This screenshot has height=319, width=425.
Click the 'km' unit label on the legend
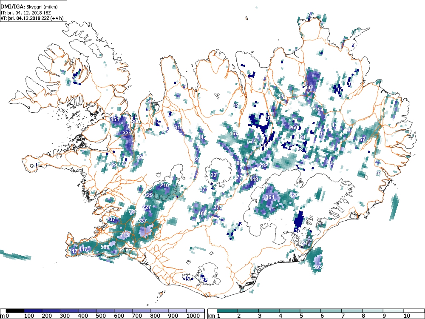point(211,316)
